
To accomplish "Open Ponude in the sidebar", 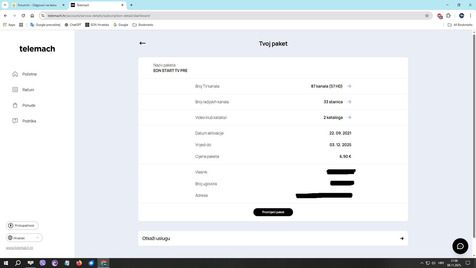I will [24, 105].
